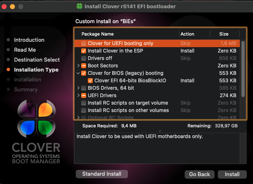Select the 'UEFI Drivers' row label

(102, 96)
